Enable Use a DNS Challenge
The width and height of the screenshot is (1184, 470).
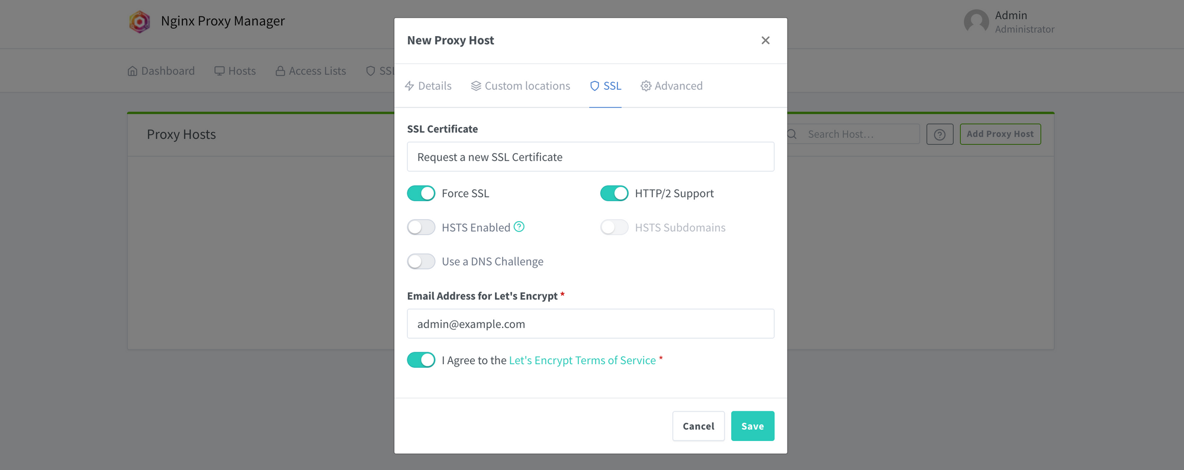[421, 261]
